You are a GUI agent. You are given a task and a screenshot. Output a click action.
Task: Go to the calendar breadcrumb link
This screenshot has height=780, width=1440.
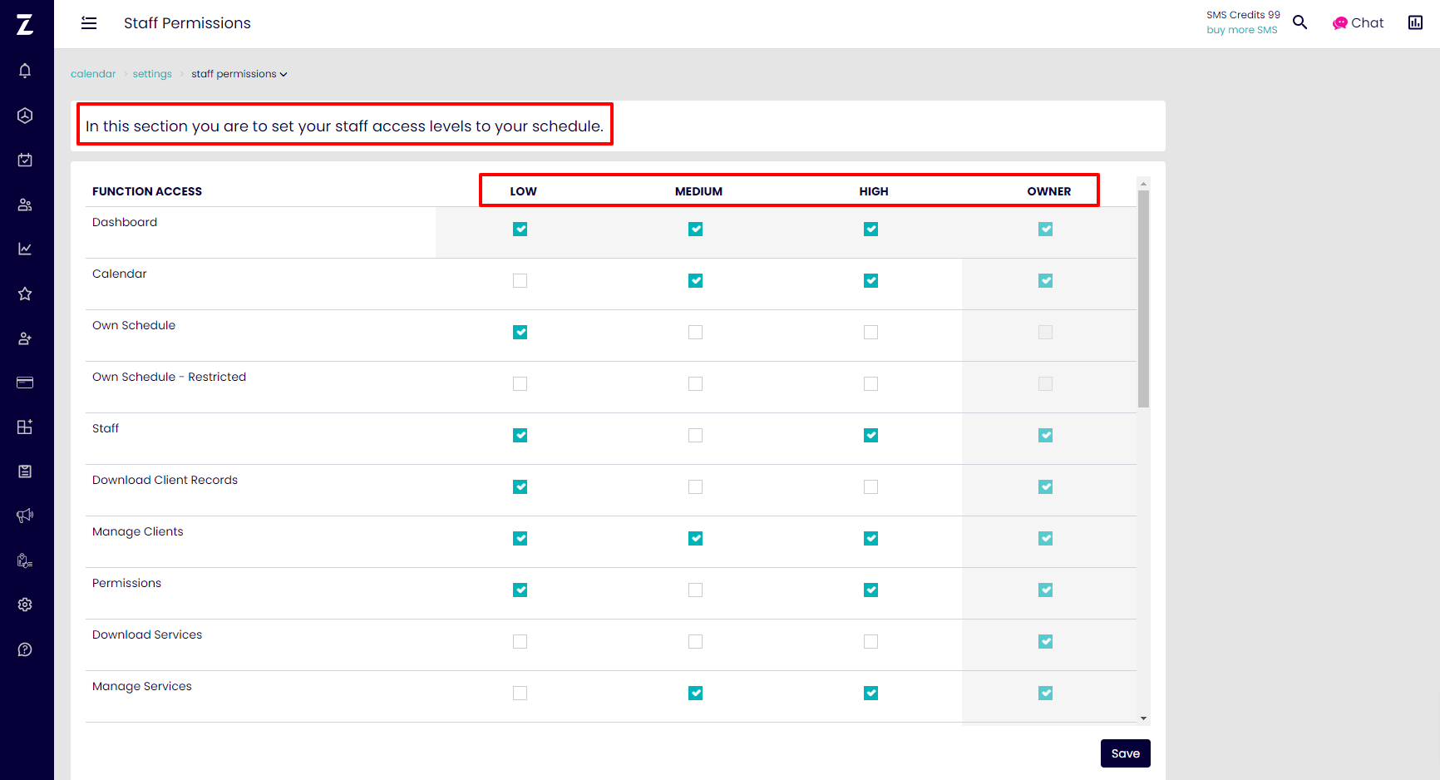(x=93, y=74)
